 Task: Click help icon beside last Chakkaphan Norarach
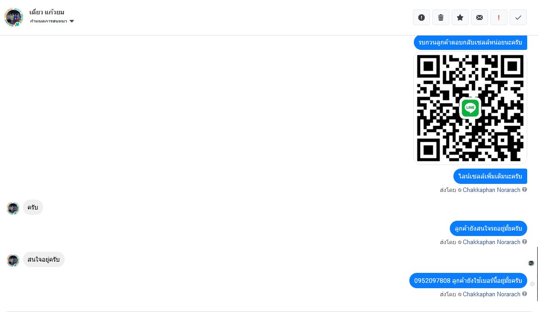tap(525, 294)
